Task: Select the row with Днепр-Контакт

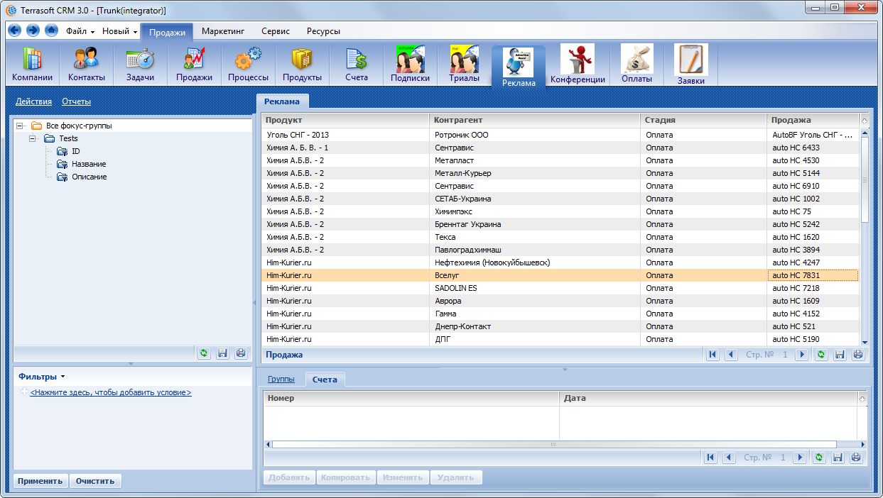Action: [x=560, y=326]
